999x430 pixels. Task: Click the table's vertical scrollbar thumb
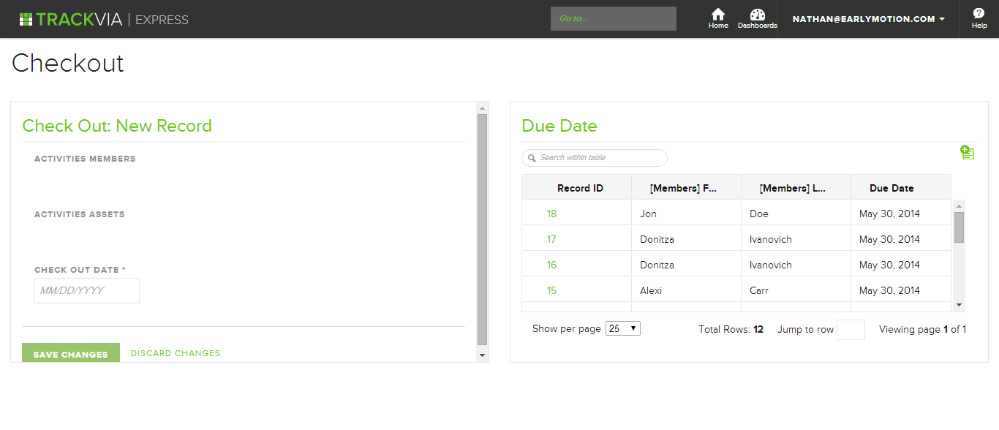[959, 227]
